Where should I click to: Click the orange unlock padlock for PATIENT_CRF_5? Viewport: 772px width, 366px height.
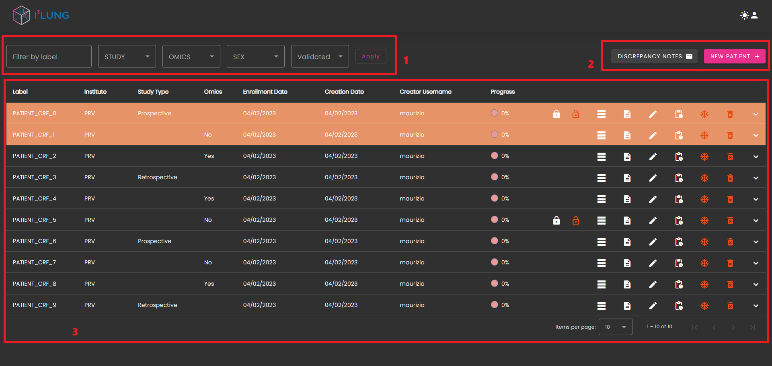point(576,221)
